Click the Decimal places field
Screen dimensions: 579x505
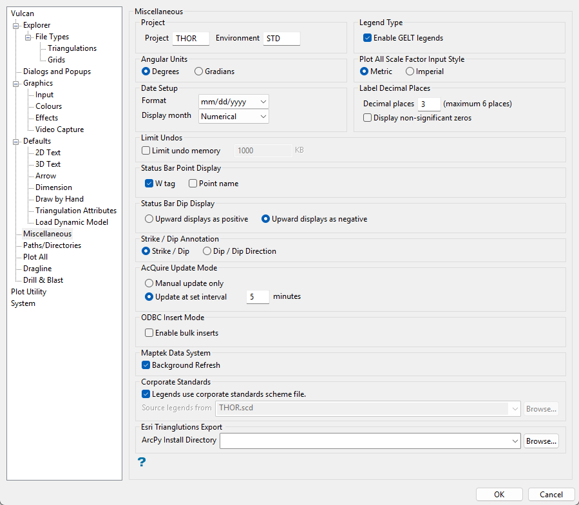(429, 104)
